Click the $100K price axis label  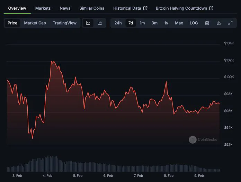pos(229,77)
